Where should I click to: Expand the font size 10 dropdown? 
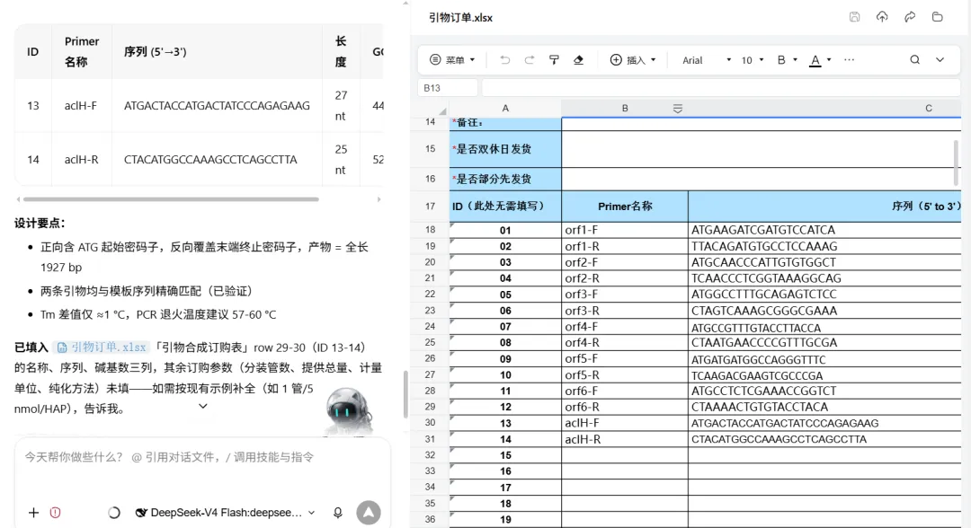click(x=753, y=60)
